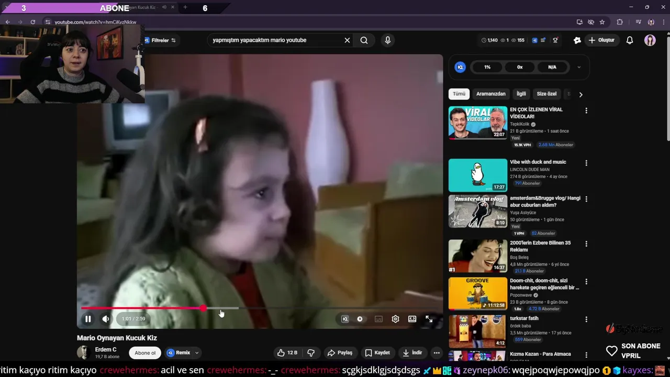The width and height of the screenshot is (670, 377).
Task: Open options for 'Doom-chit, doom-chit' video
Action: click(586, 282)
